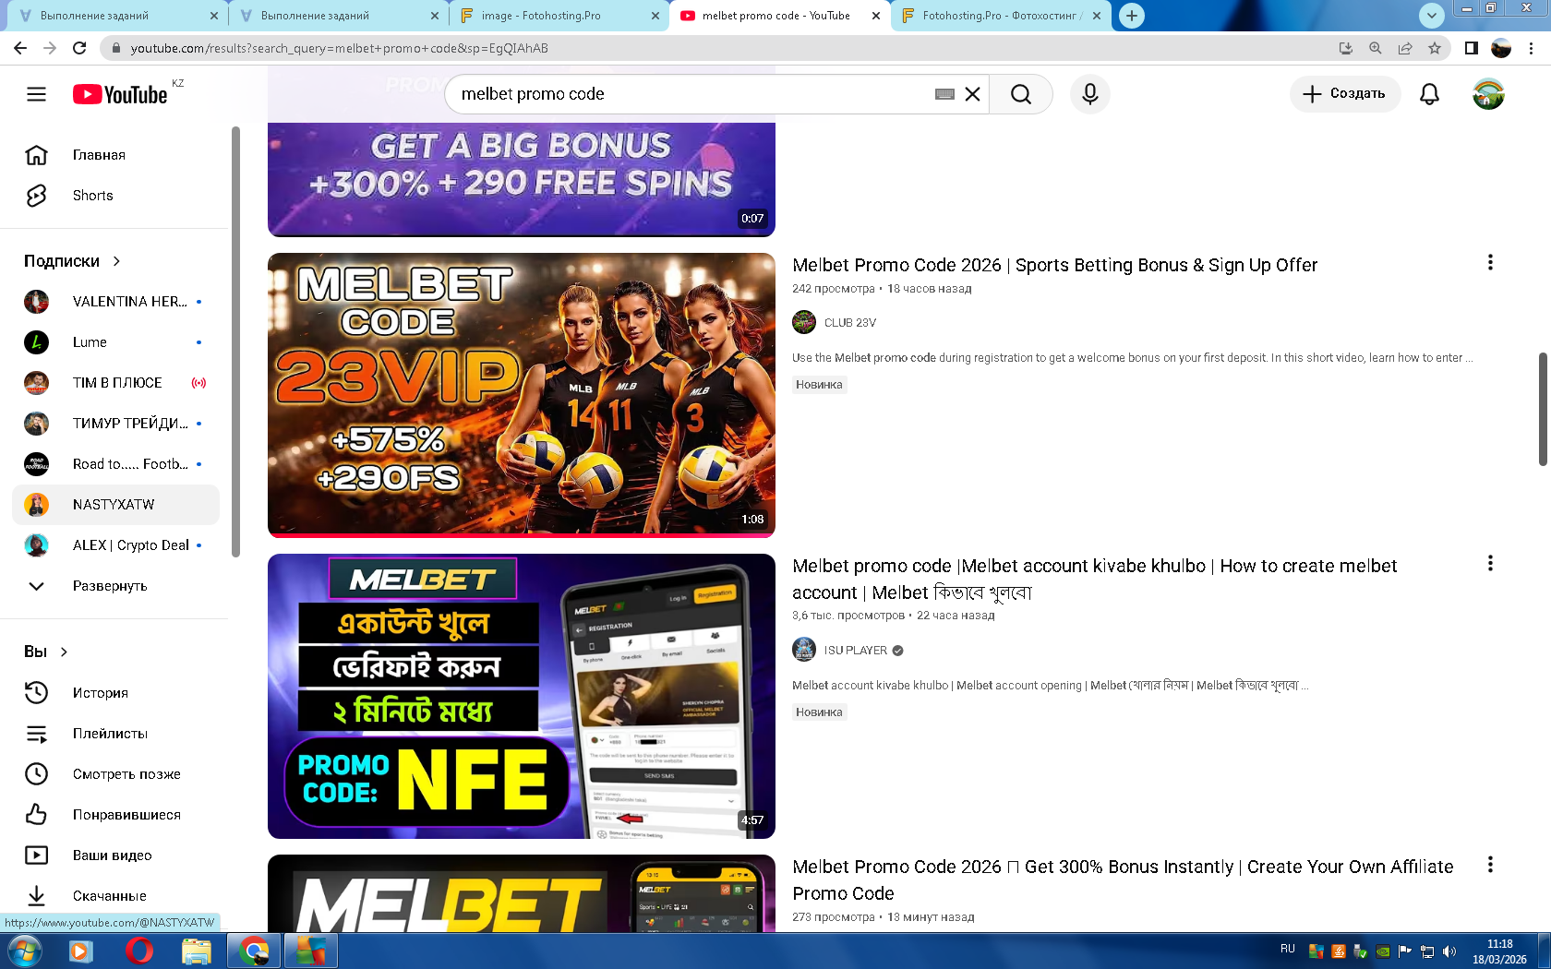This screenshot has height=969, width=1551.
Task: Open Chrome three-dot settings menu
Action: click(x=1532, y=48)
